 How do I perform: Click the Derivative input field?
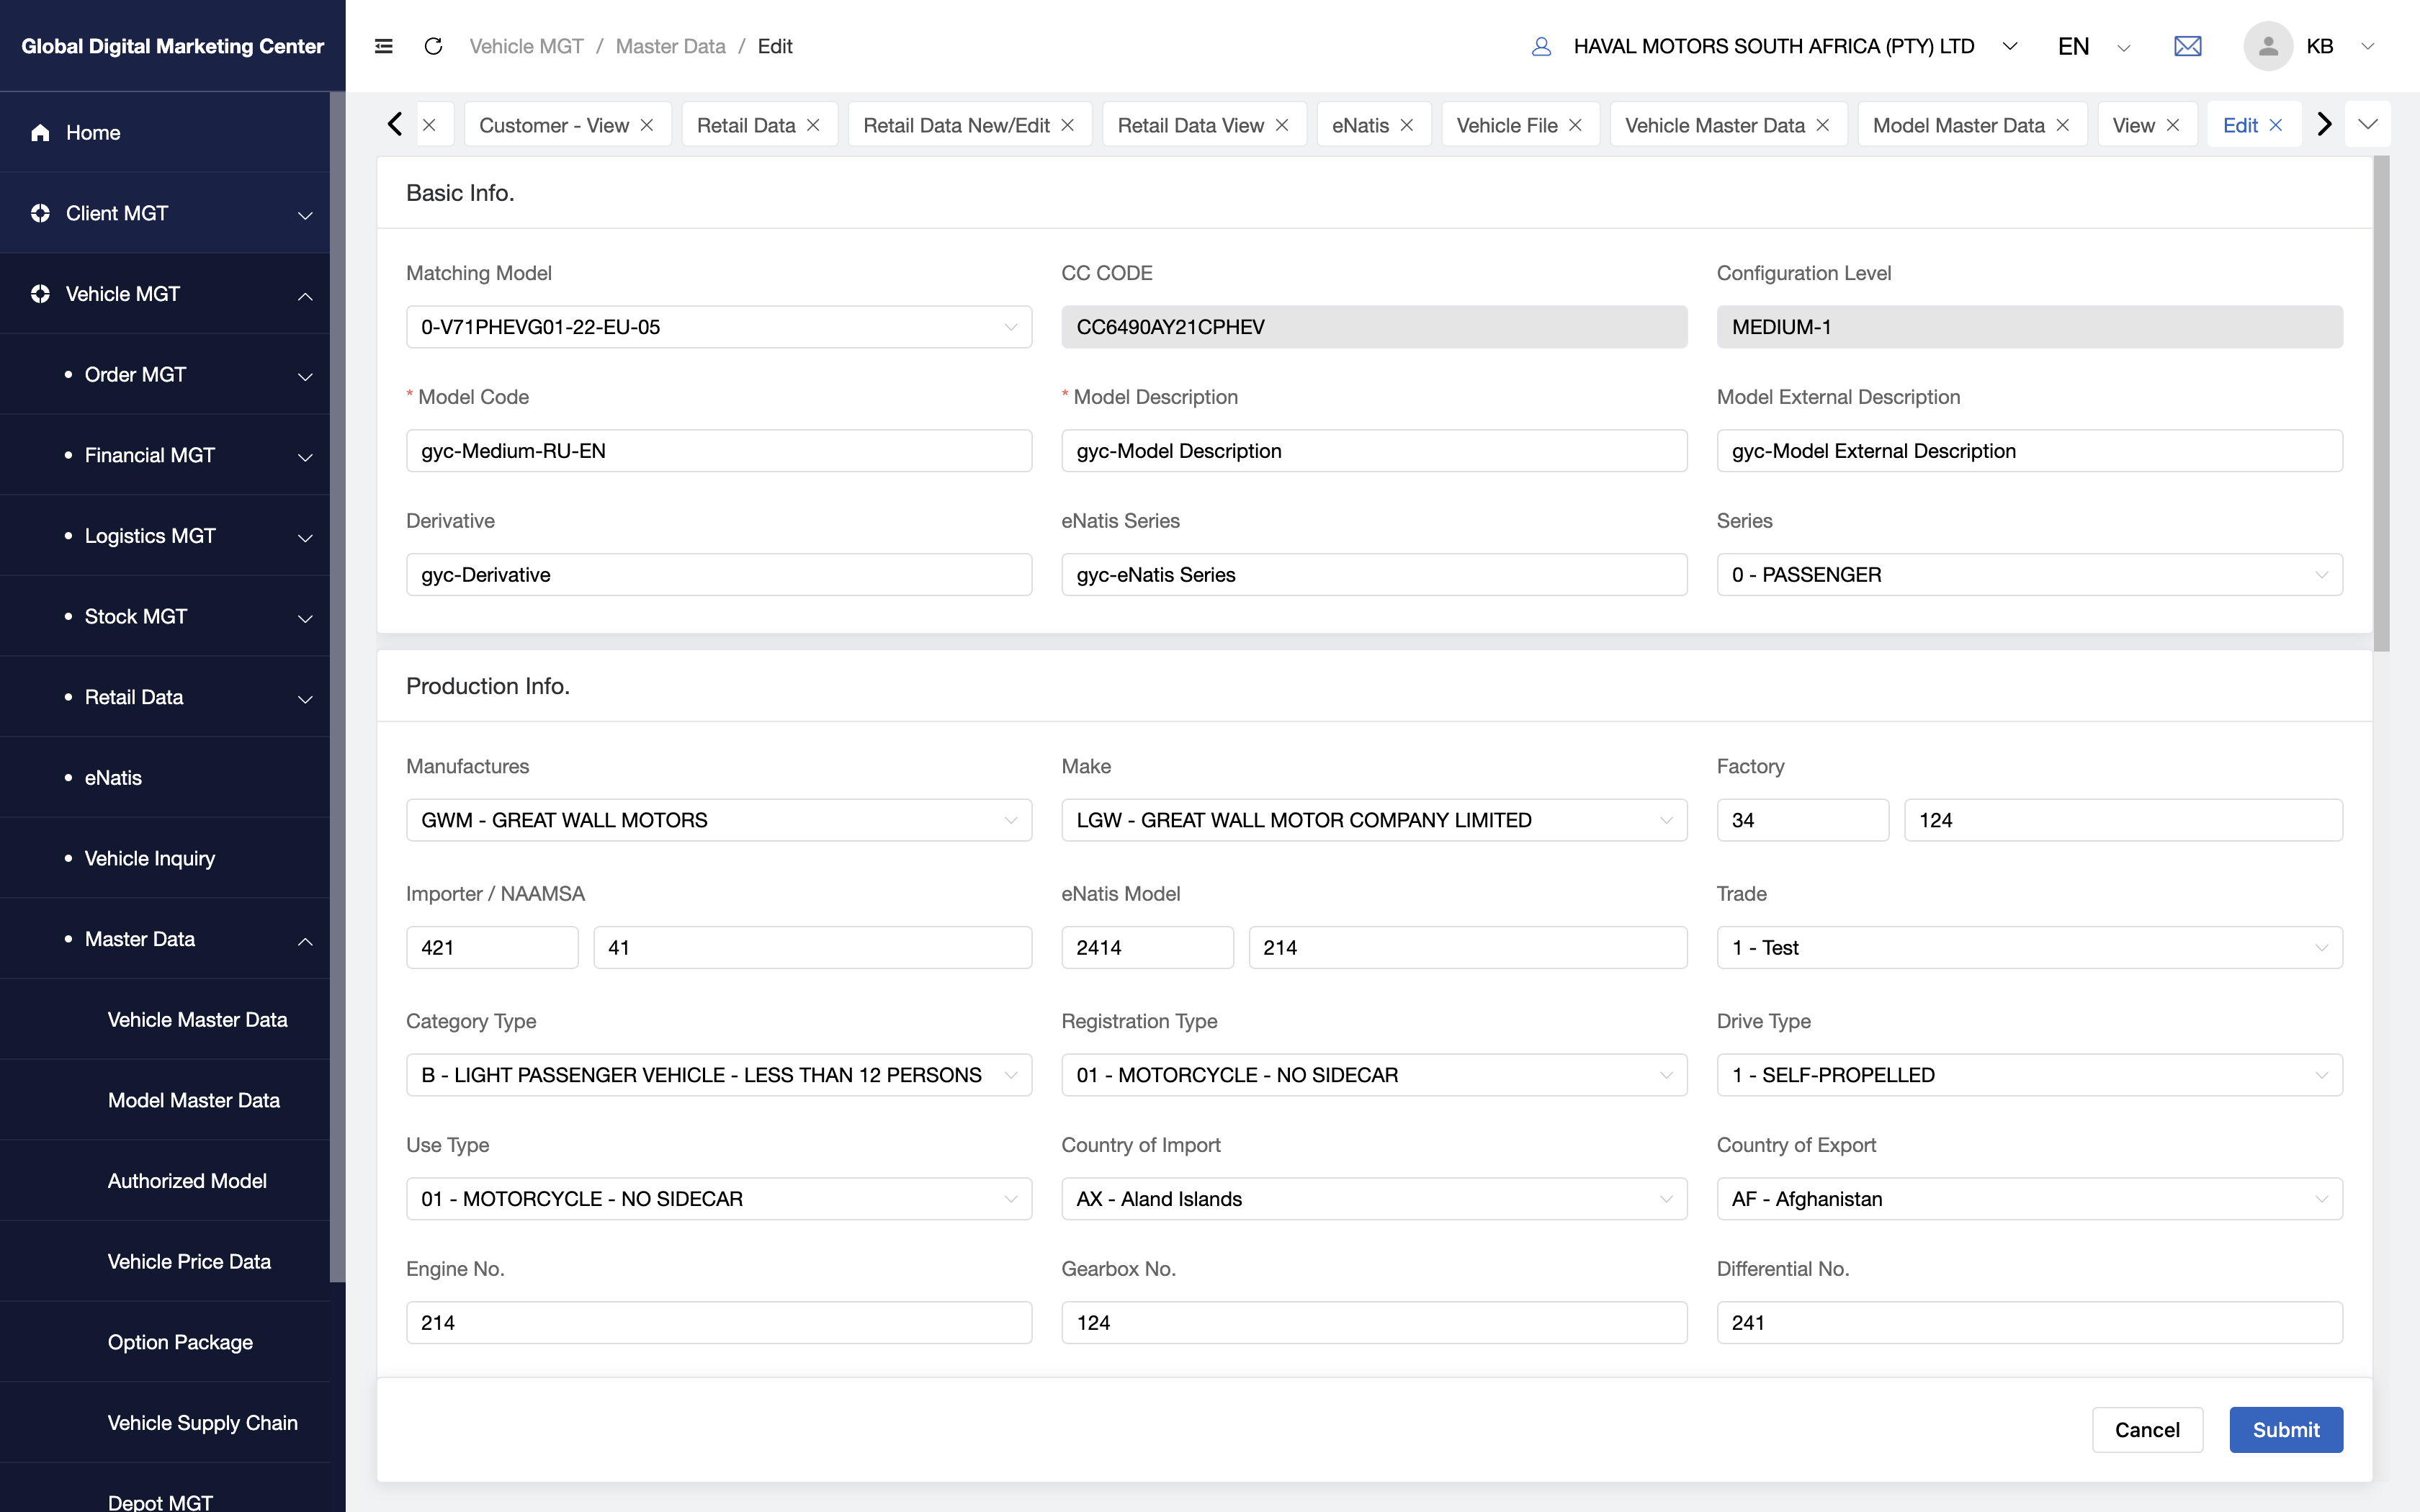[x=719, y=575]
